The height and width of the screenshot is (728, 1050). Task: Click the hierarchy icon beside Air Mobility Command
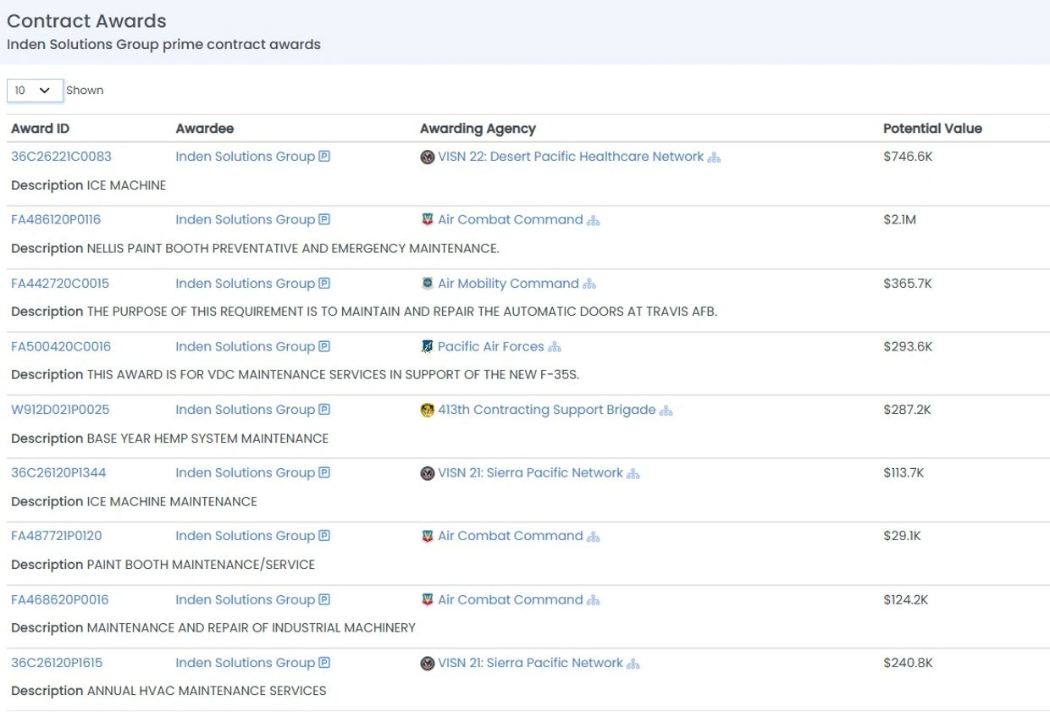point(589,284)
